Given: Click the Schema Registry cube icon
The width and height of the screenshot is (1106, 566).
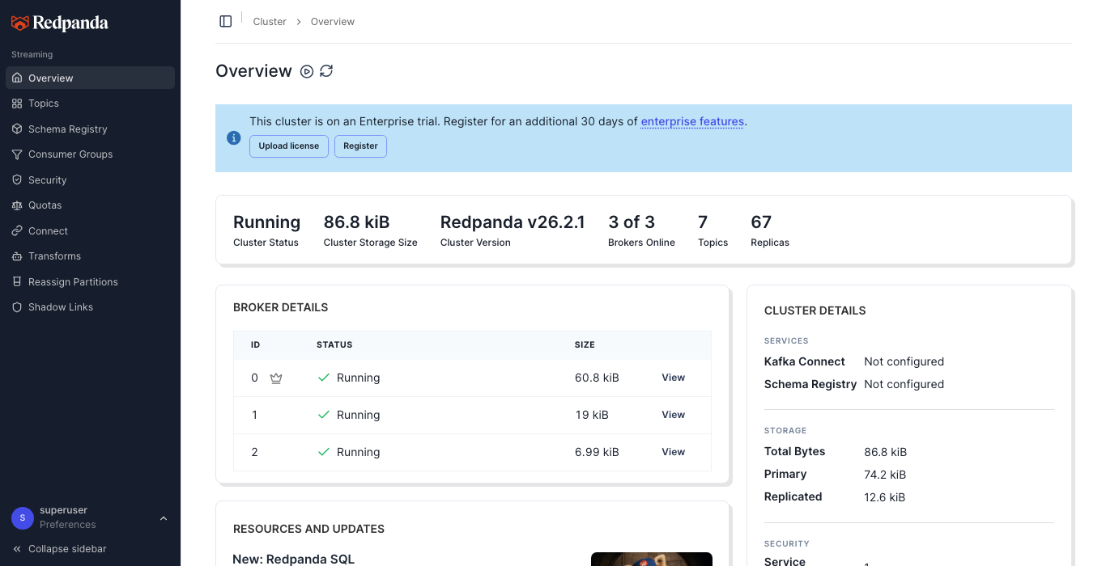Looking at the screenshot, I should coord(17,129).
